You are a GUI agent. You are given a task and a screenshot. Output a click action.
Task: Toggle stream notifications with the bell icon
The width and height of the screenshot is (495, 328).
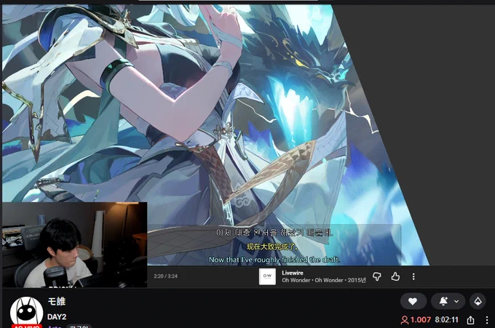pos(443,301)
